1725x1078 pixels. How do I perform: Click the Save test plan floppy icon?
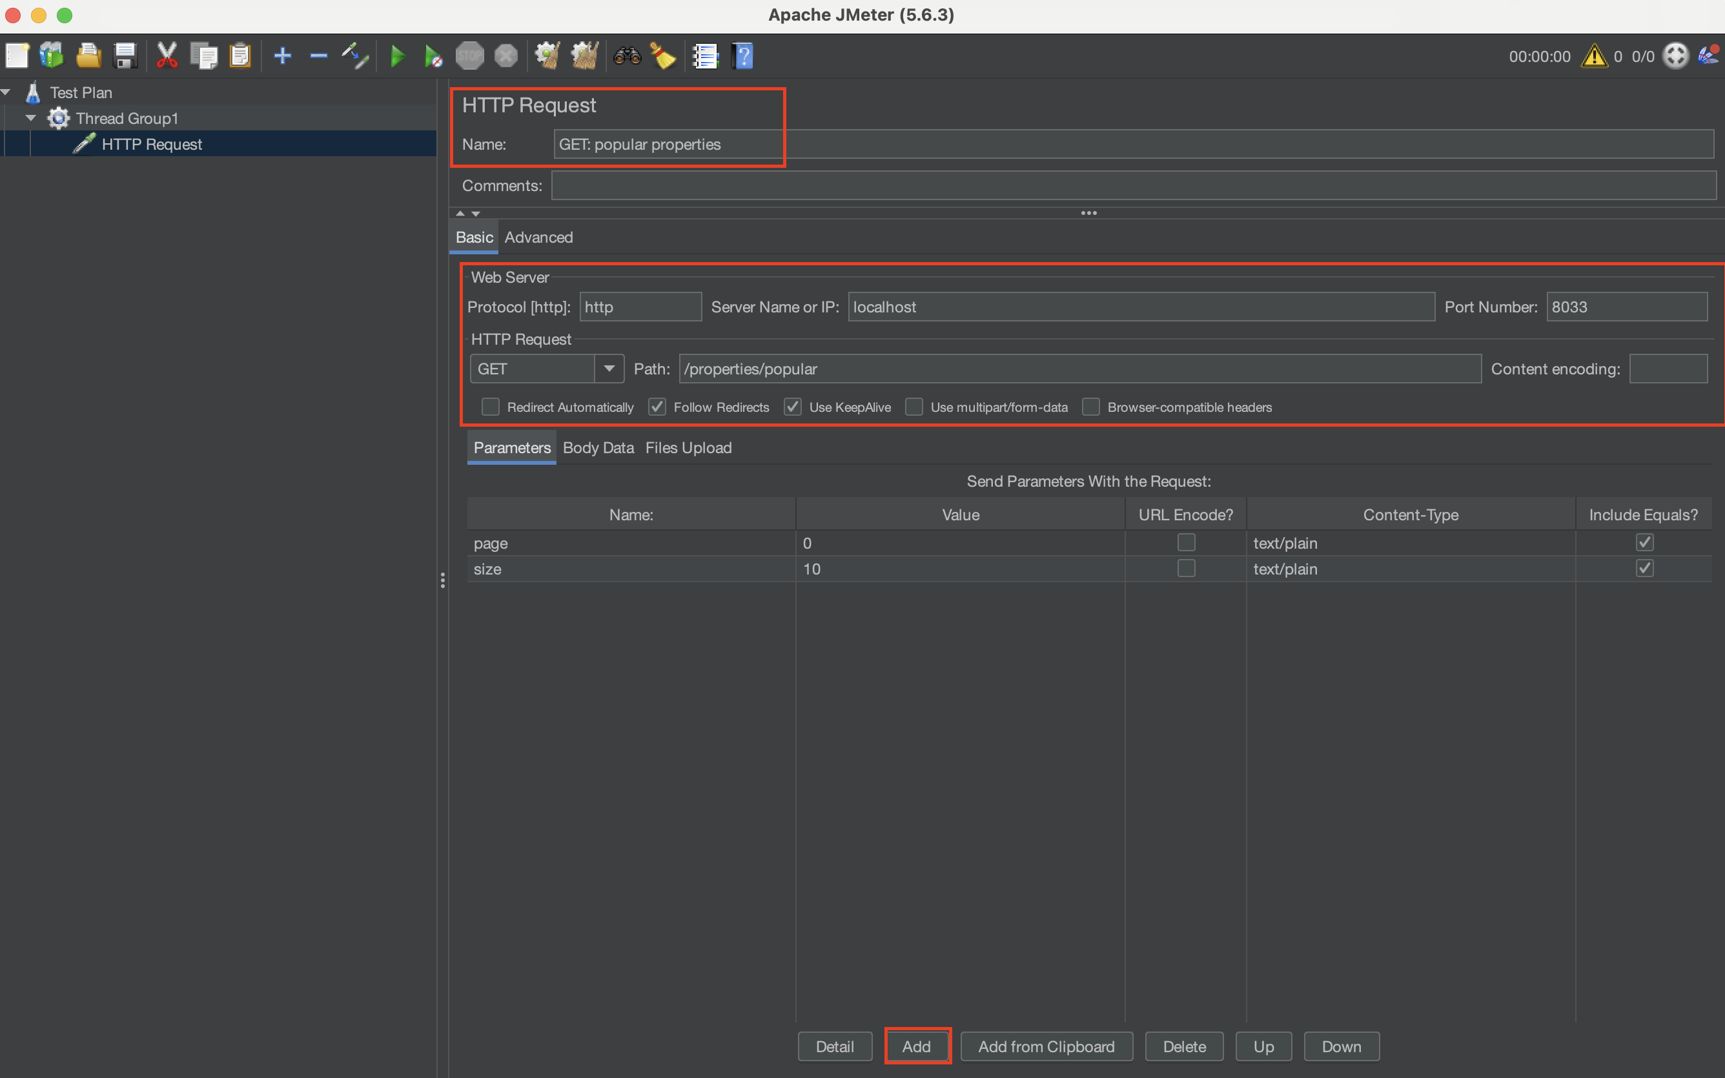tap(125, 56)
